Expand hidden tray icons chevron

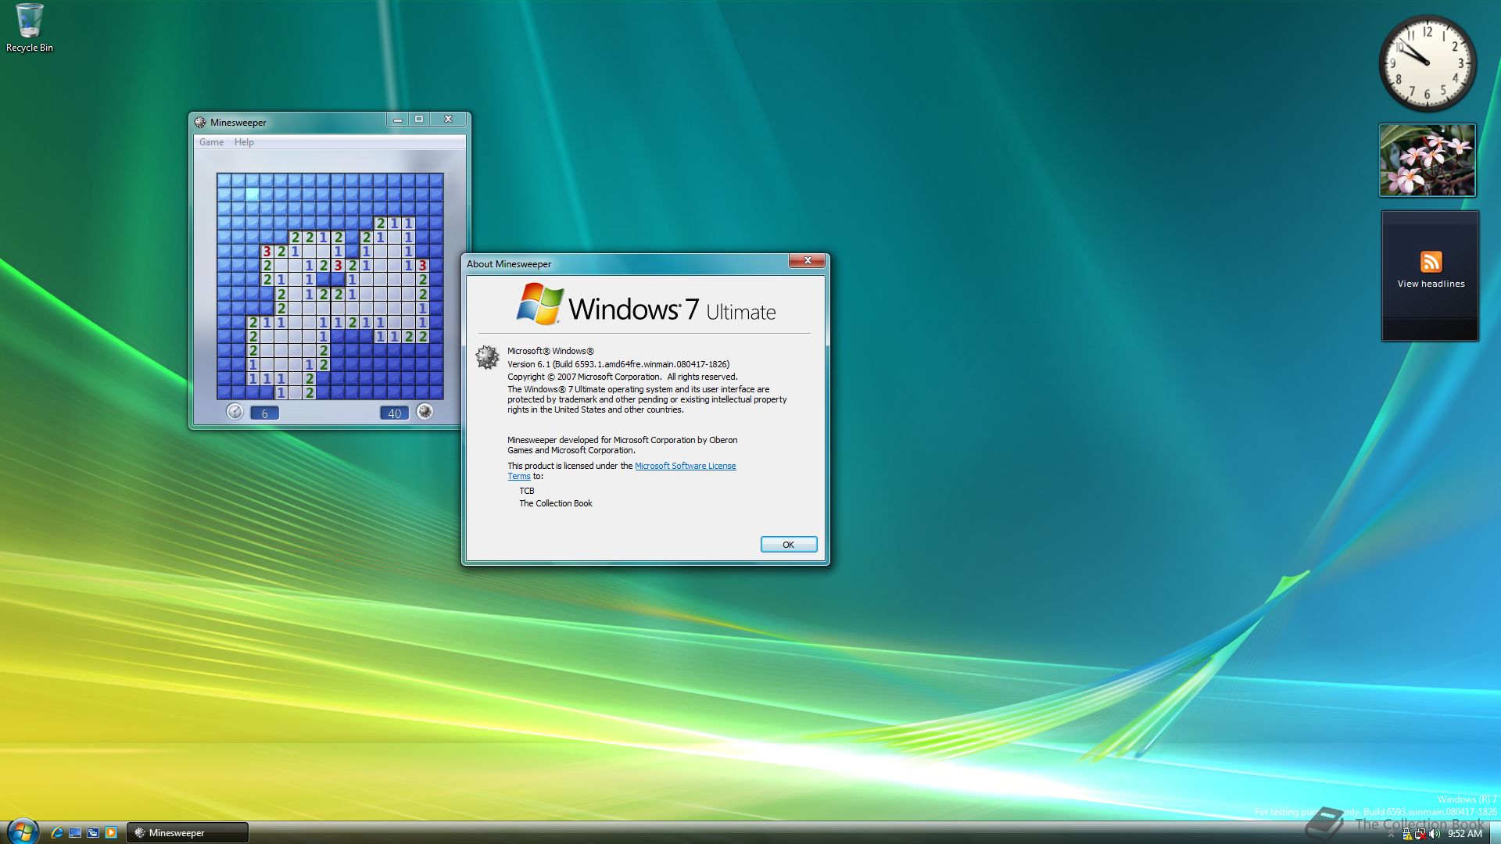[1391, 835]
